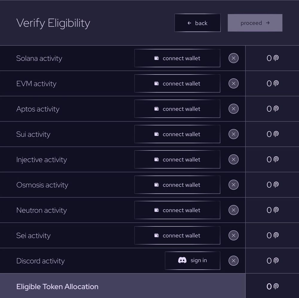Connect wallet for Sei activity
The width and height of the screenshot is (299, 298).
(177, 236)
